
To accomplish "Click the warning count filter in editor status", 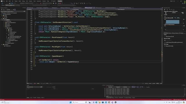I will coord(38,83).
